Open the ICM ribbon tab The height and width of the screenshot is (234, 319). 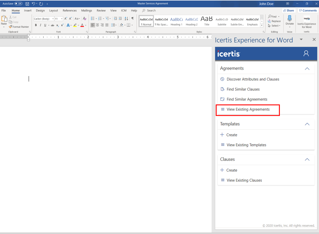(x=124, y=10)
